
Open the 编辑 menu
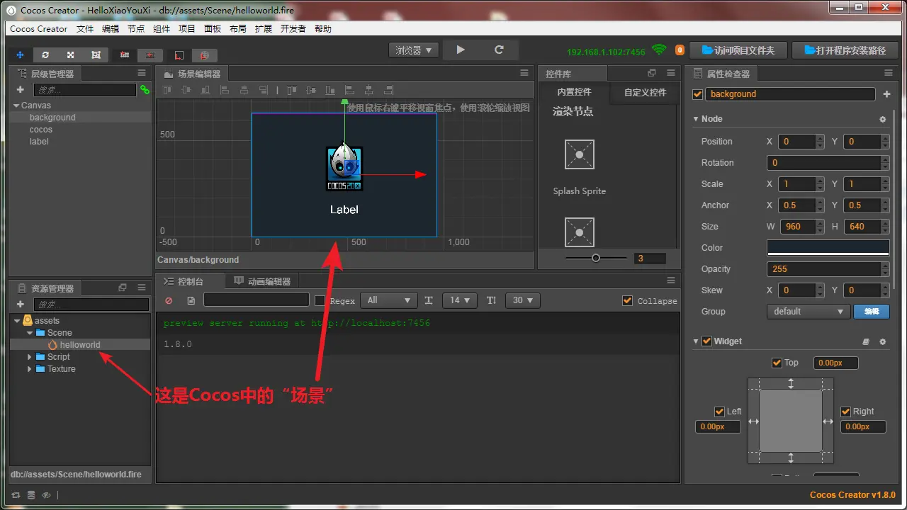click(111, 29)
